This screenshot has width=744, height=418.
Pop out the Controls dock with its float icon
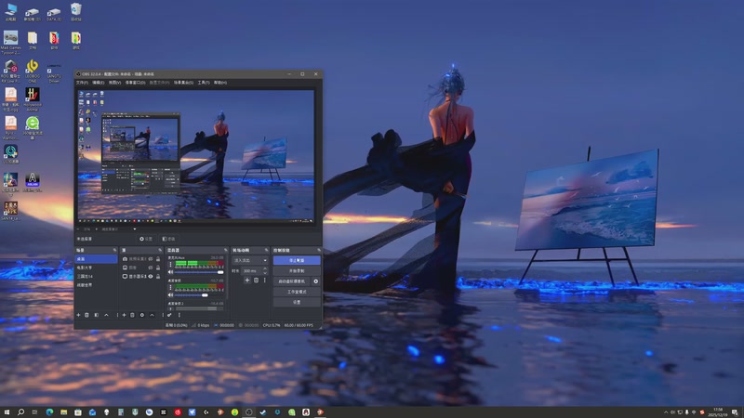coord(318,250)
